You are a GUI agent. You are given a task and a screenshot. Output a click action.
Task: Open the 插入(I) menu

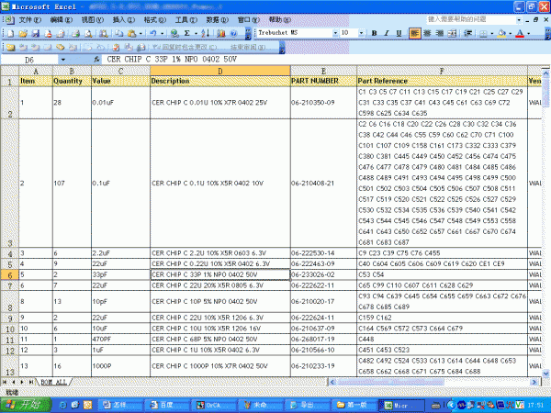pyautogui.click(x=123, y=19)
